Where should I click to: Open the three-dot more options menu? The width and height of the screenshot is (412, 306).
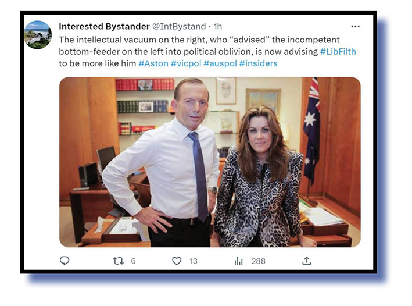[x=355, y=26]
